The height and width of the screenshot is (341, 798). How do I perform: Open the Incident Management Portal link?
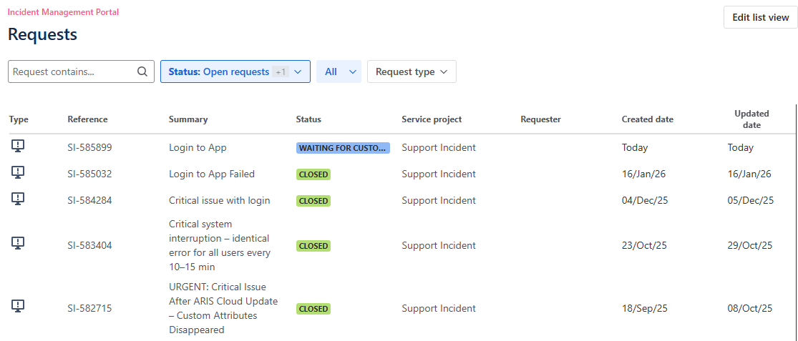click(x=63, y=12)
